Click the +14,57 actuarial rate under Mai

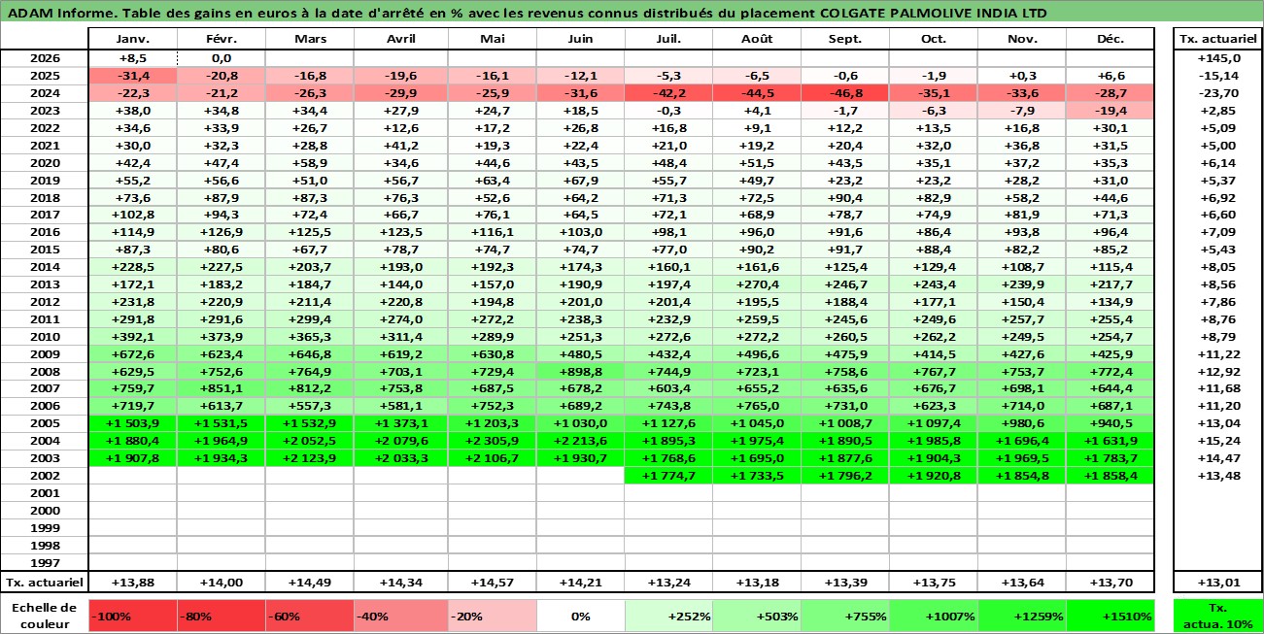[492, 583]
